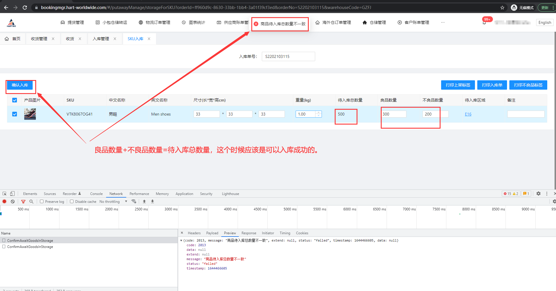The image size is (556, 291).
Task: Click the DevTools record network log icon
Action: point(4,201)
